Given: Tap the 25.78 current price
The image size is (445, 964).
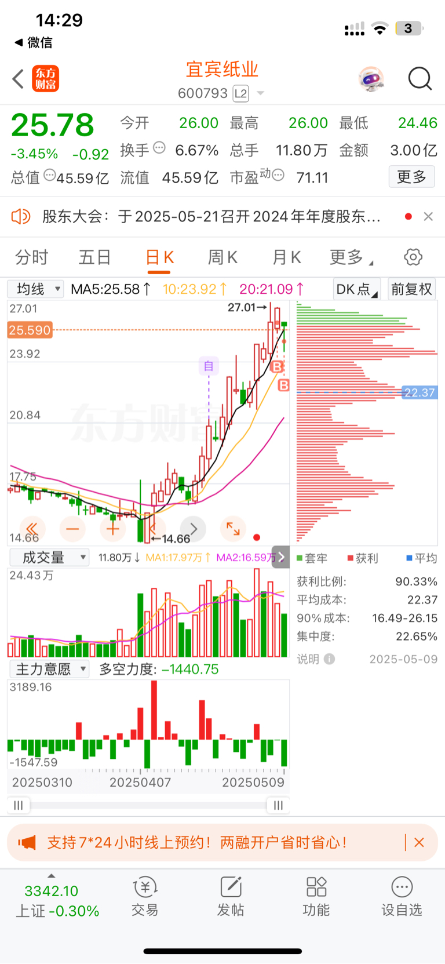Looking at the screenshot, I should point(53,125).
